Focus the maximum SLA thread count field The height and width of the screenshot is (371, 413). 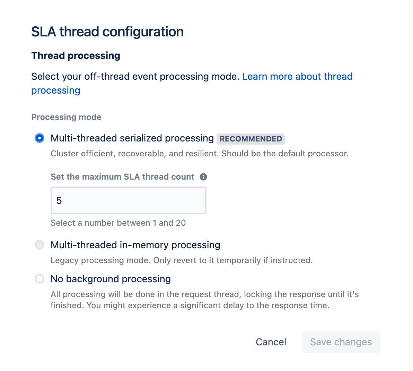coord(129,200)
